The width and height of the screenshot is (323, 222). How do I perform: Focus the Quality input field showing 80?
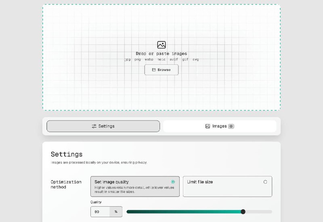(x=100, y=211)
